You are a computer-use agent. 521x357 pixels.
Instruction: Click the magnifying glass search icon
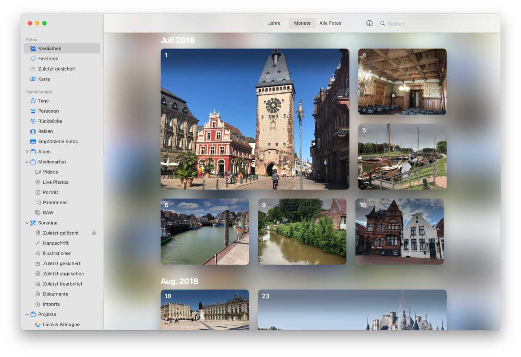(x=383, y=23)
